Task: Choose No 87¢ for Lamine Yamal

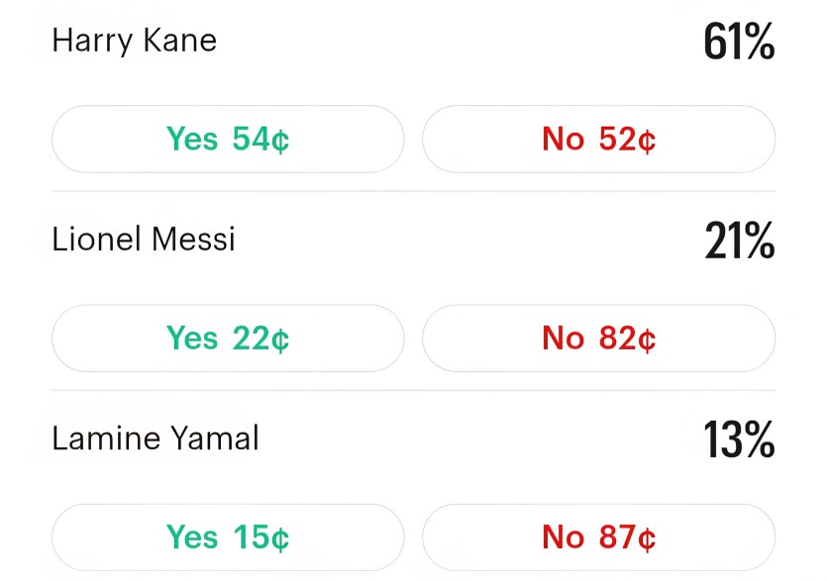Action: [598, 537]
